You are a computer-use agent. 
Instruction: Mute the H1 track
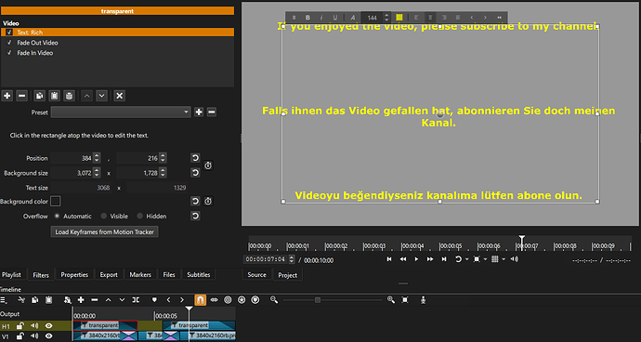pyautogui.click(x=34, y=325)
